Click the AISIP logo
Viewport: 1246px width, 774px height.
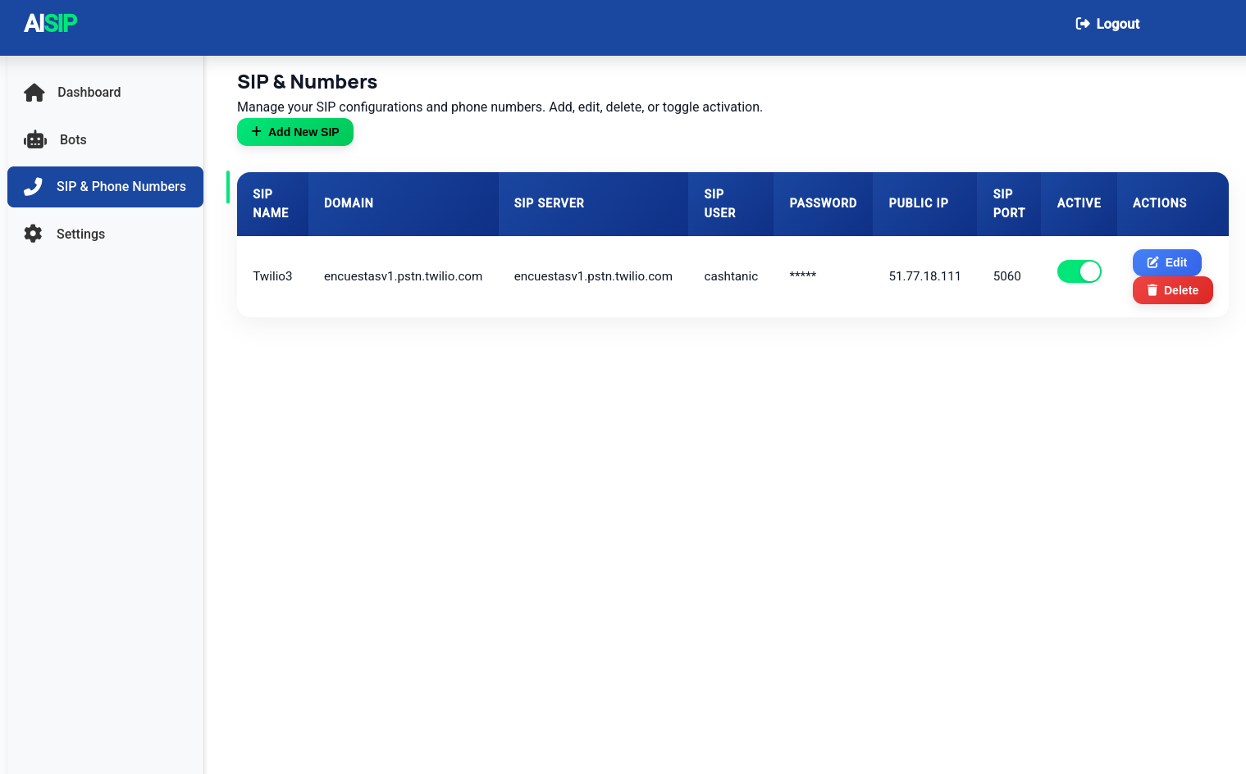[x=50, y=24]
